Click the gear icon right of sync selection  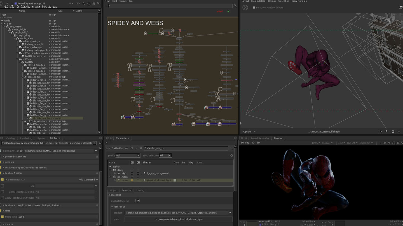point(231,155)
